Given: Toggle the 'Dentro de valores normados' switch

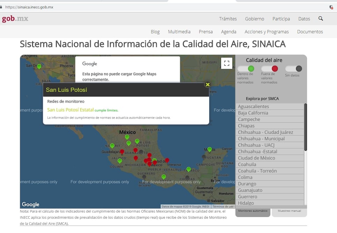Looking at the screenshot, I should pyautogui.click(x=246, y=69).
